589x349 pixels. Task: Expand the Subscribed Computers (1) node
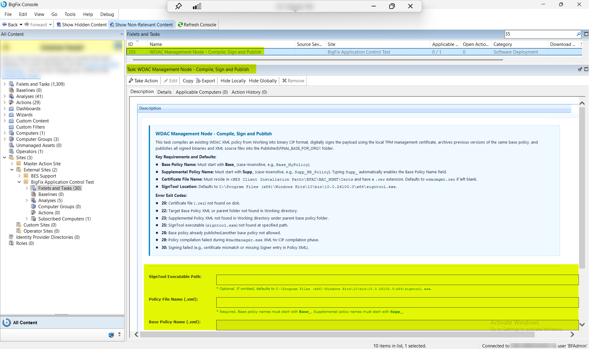tap(27, 219)
